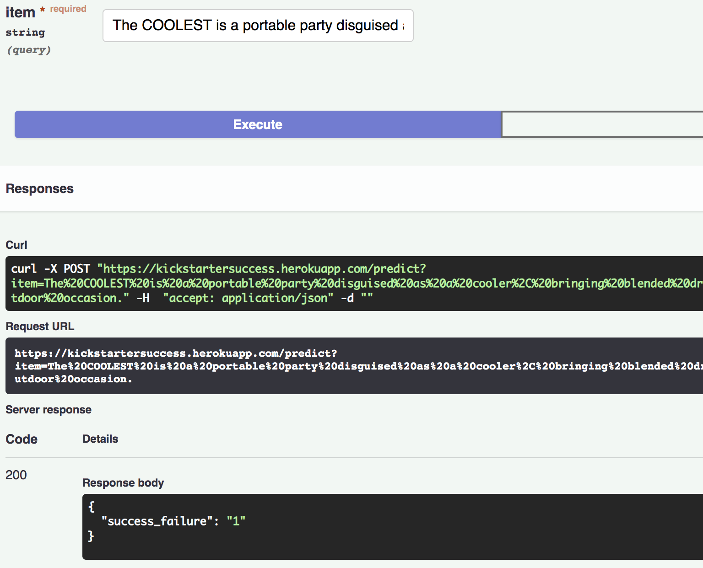Click the "Code" column header
The height and width of the screenshot is (568, 703).
22,439
